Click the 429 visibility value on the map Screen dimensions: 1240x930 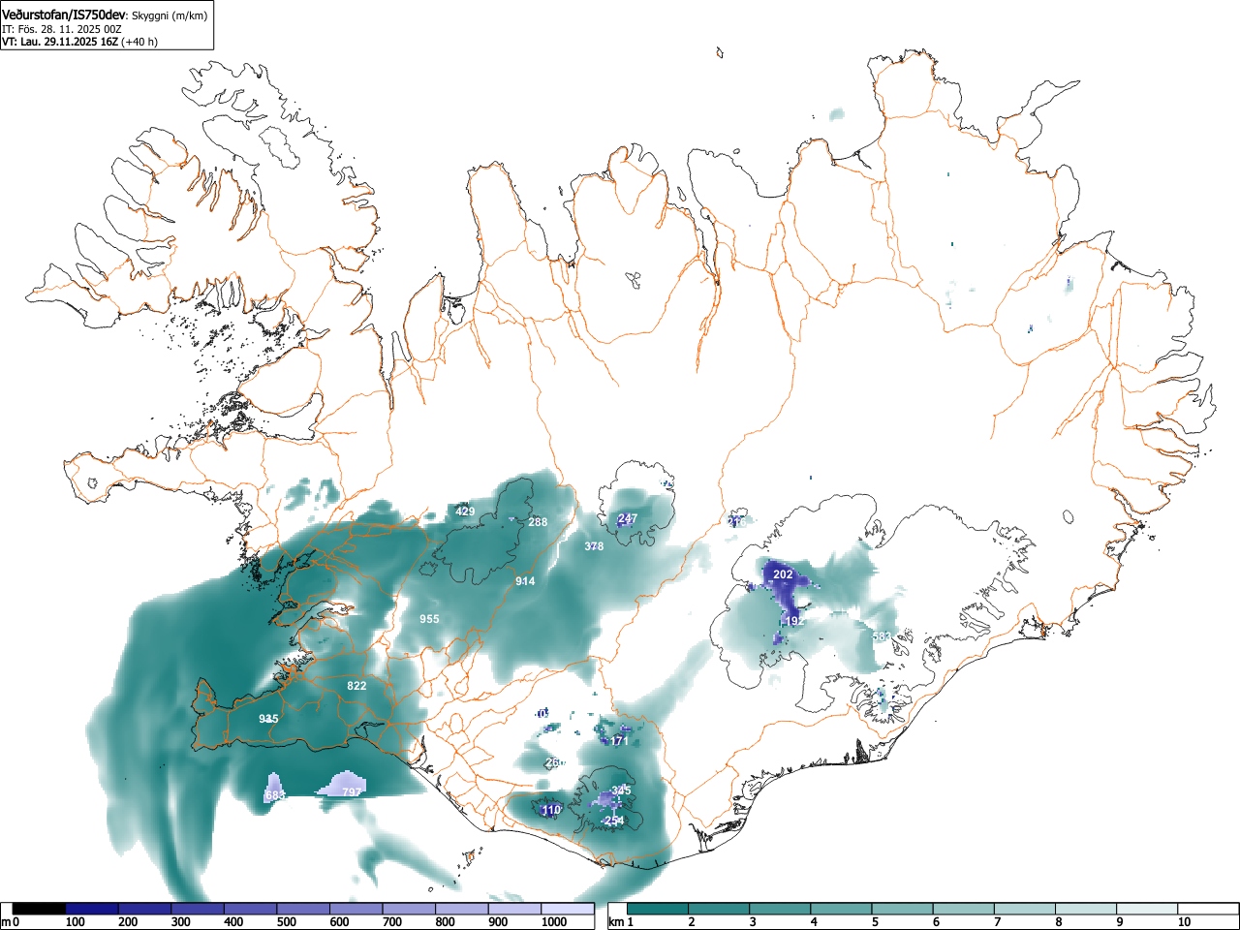coord(465,511)
